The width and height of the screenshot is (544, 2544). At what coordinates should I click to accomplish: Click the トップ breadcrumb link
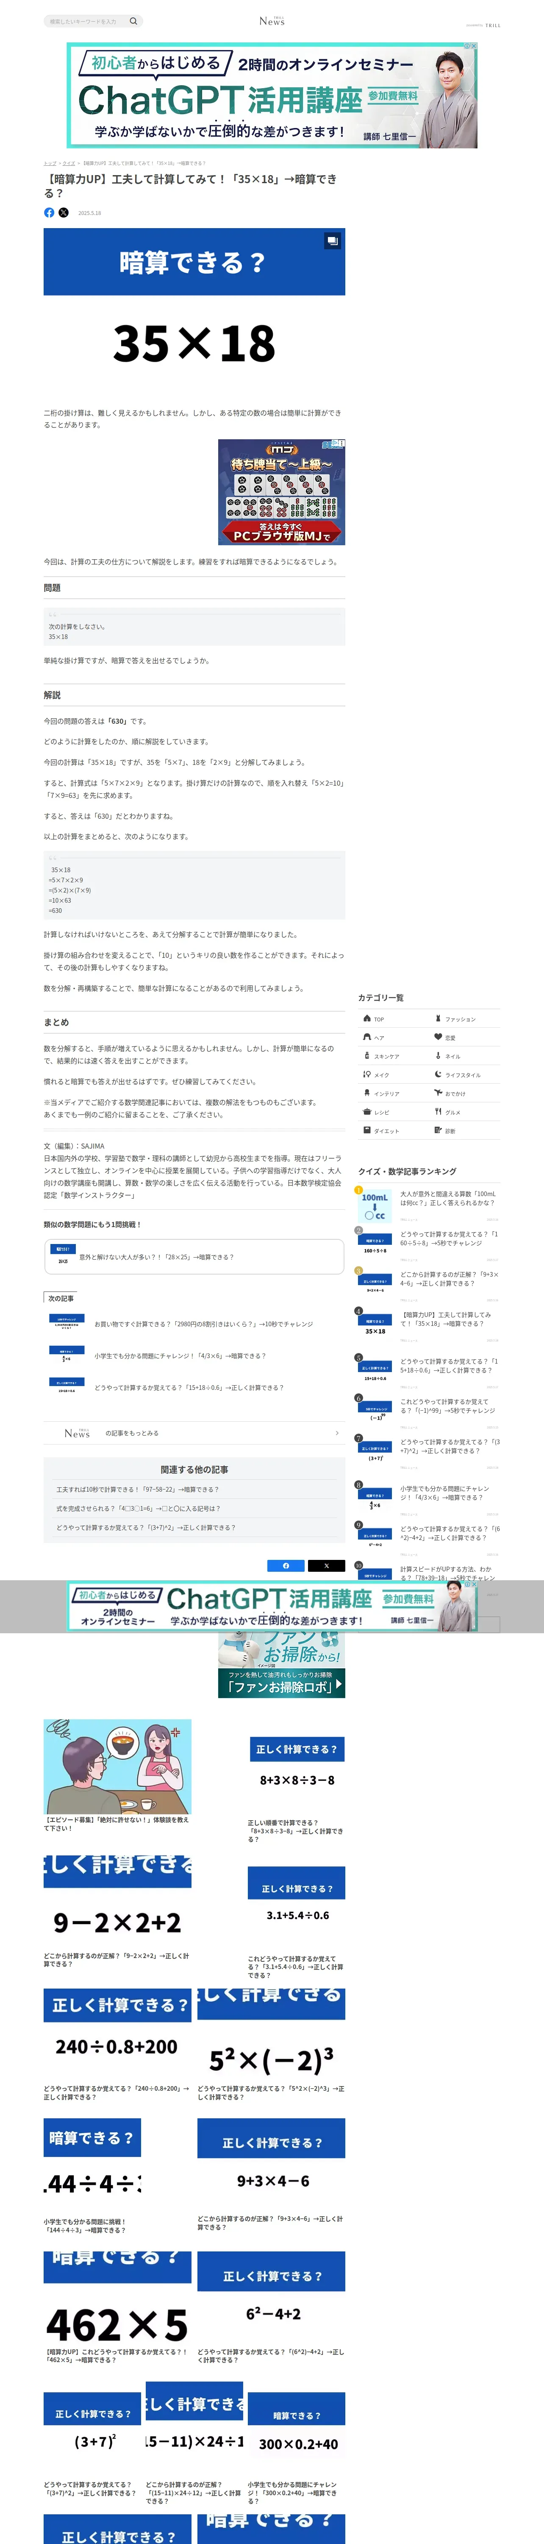(50, 163)
